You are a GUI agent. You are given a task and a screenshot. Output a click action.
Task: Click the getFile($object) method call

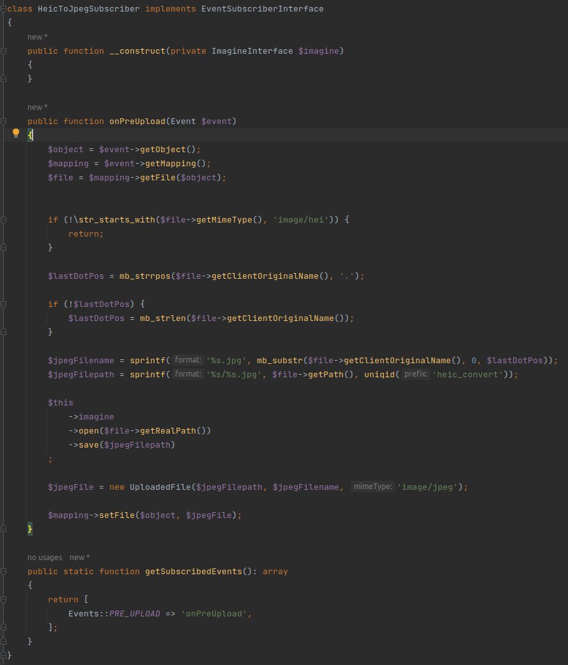click(x=181, y=177)
